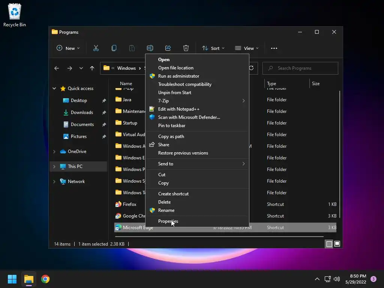384x288 pixels.
Task: Click the Search Programs field
Action: (x=300, y=68)
